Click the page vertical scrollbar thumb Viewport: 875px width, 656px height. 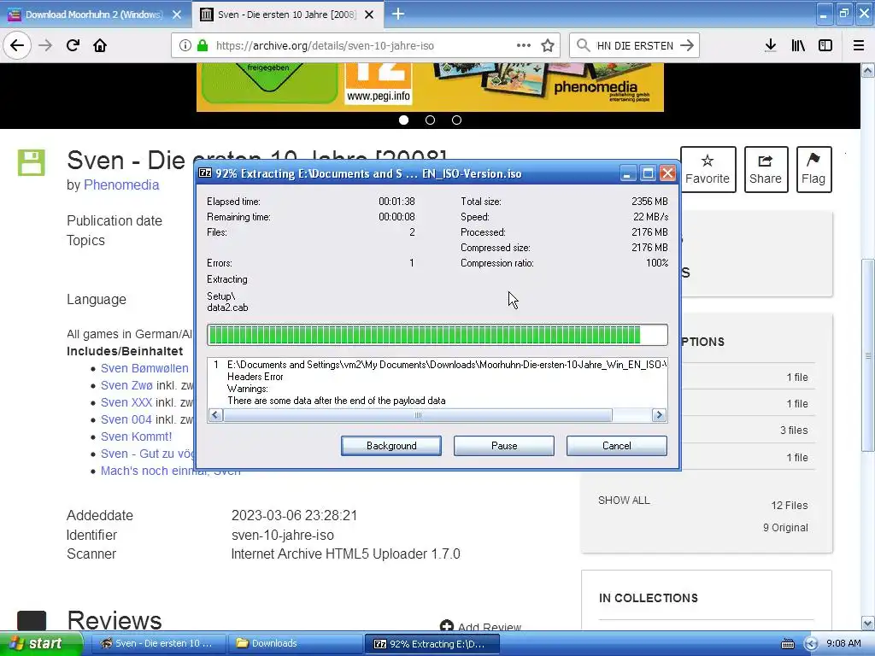click(x=868, y=355)
